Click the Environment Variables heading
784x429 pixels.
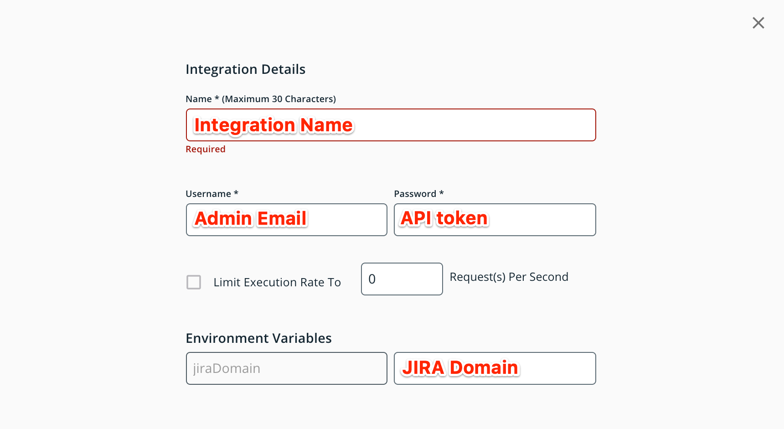click(x=258, y=338)
